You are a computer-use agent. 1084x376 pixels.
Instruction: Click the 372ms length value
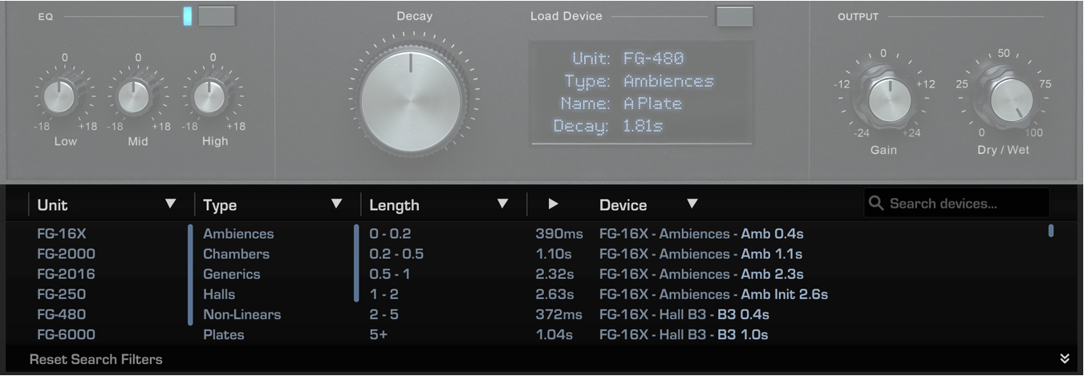pyautogui.click(x=559, y=314)
